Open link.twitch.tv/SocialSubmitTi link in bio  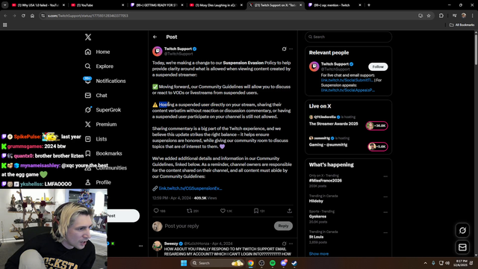[347, 80]
